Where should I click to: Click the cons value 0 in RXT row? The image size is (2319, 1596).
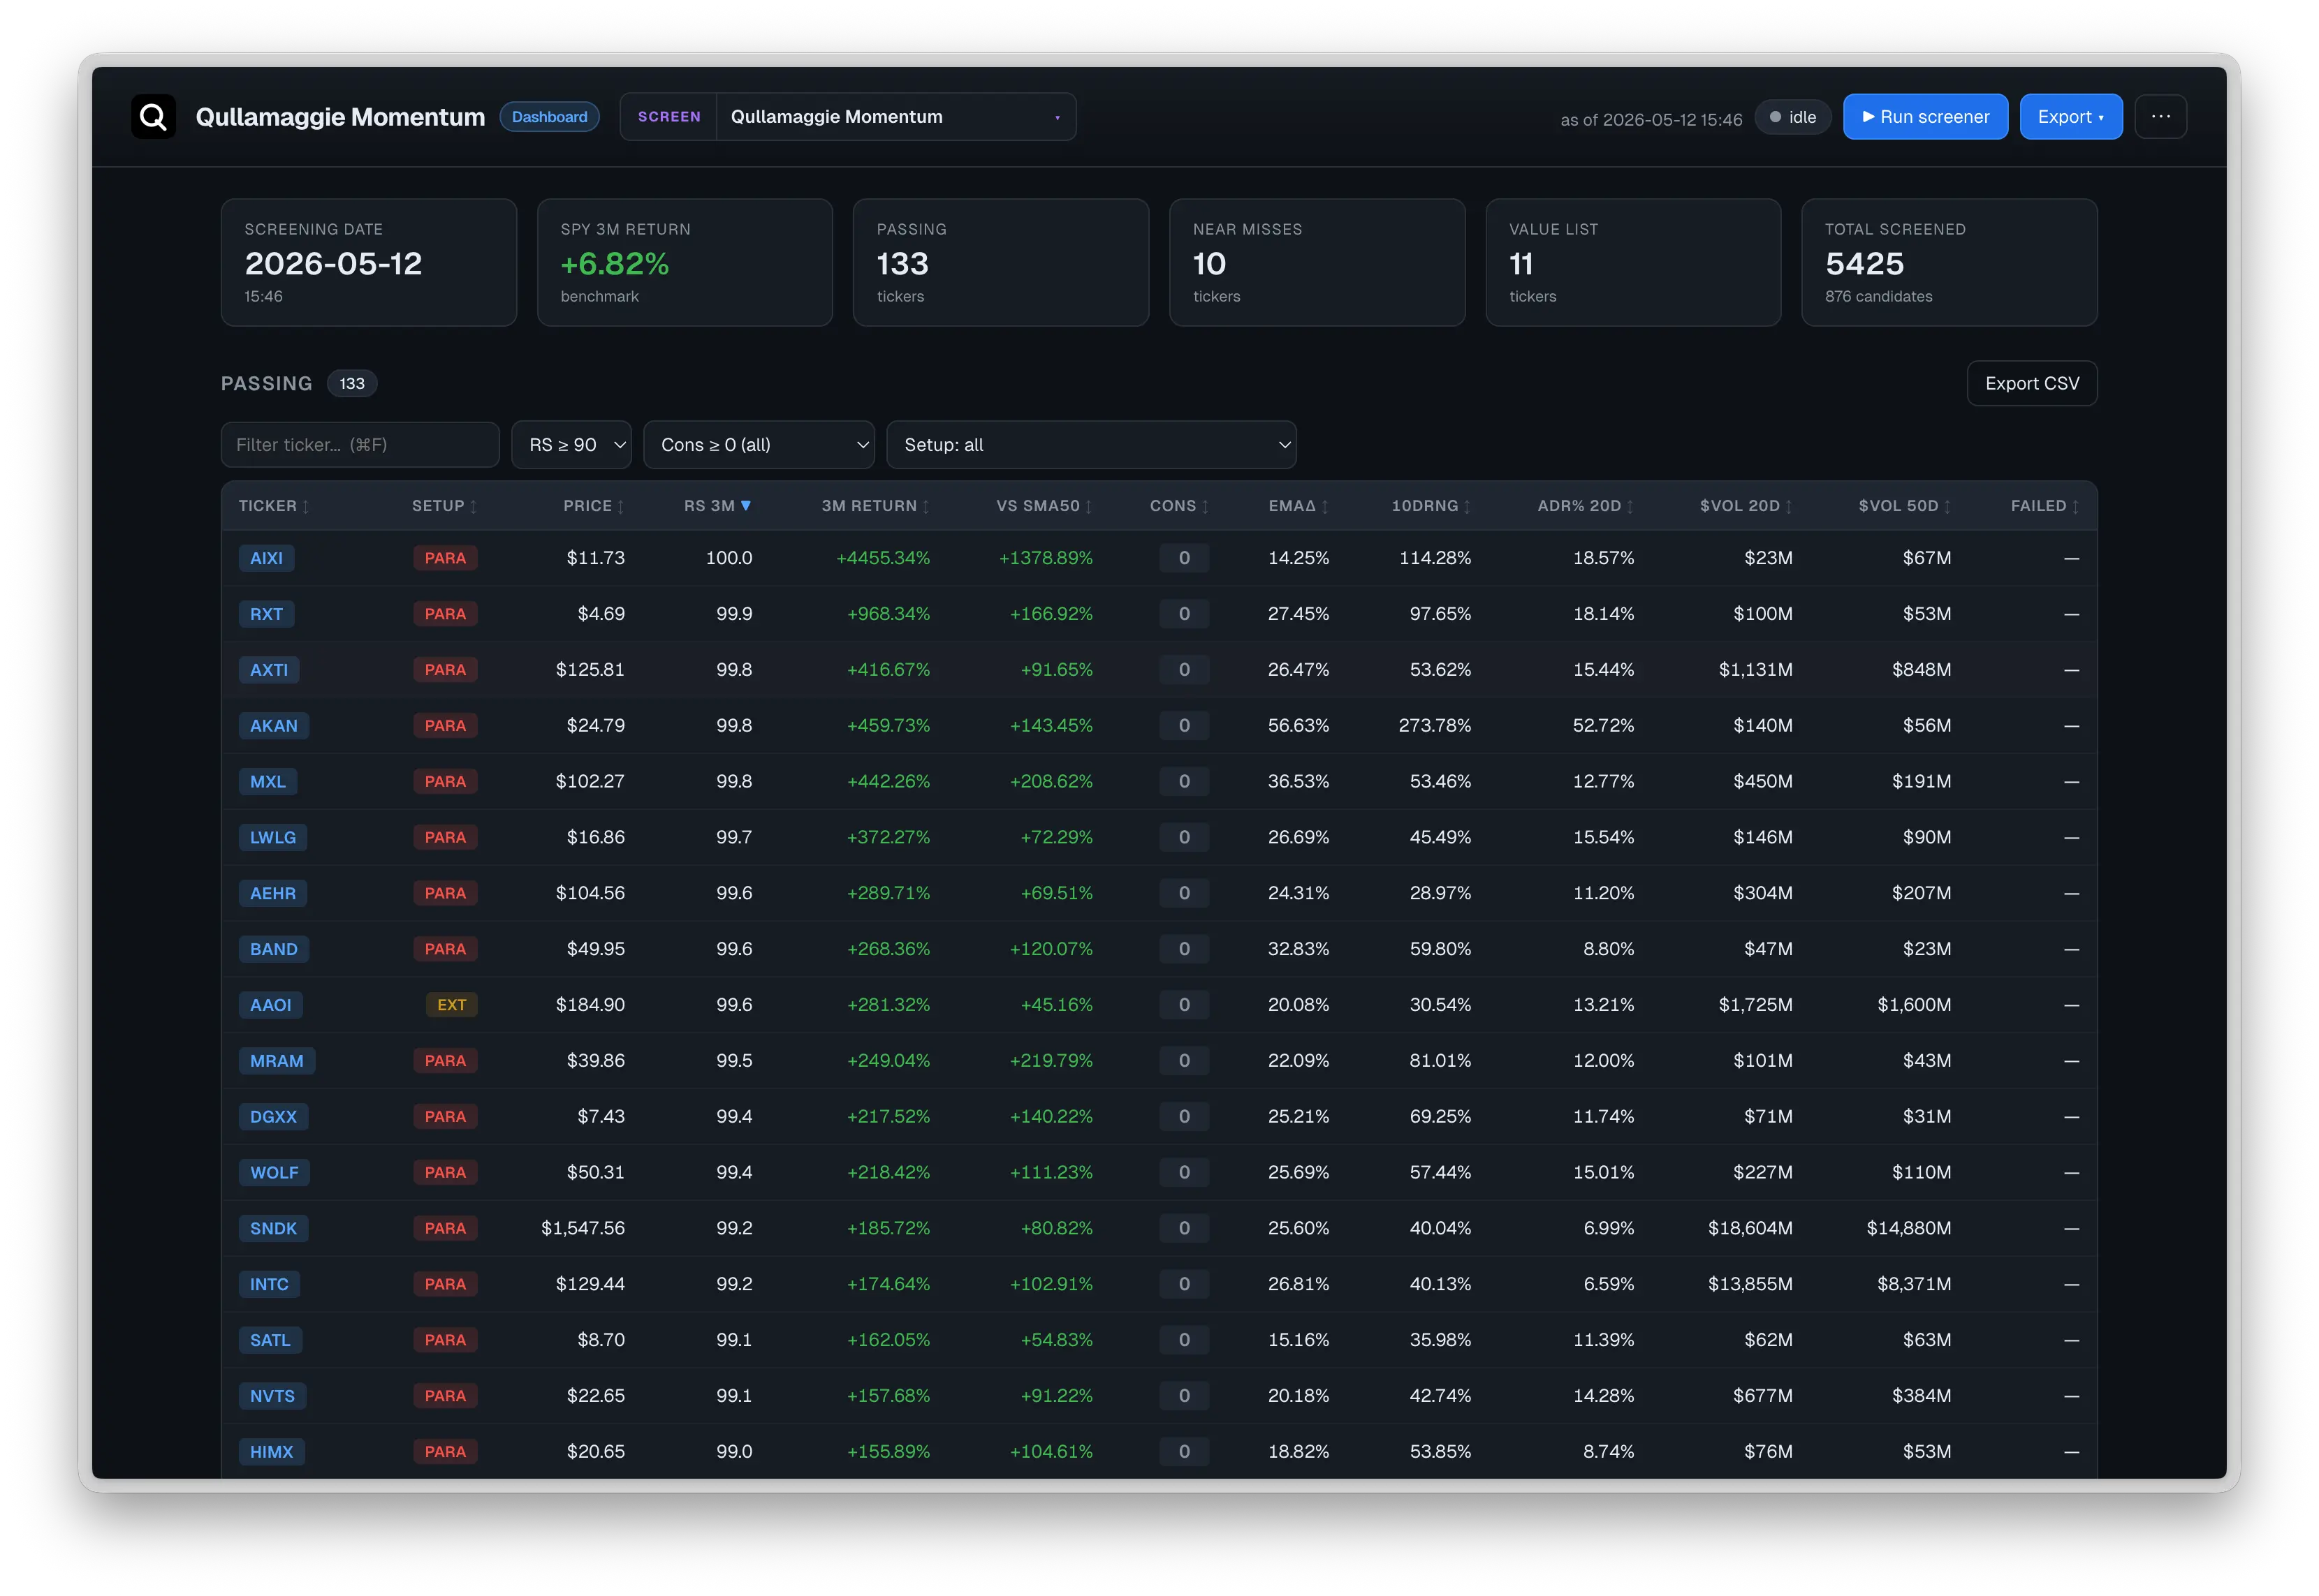[x=1185, y=614]
